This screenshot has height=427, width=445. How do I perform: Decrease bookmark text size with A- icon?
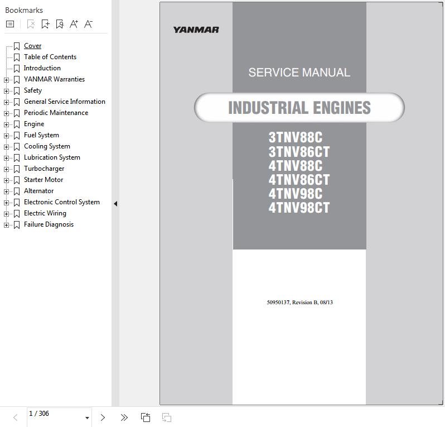[x=88, y=24]
